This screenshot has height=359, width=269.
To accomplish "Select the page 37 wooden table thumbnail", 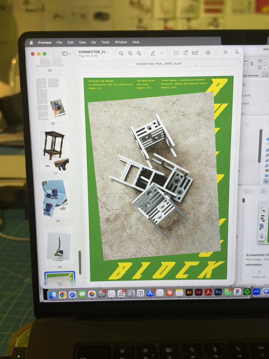I will click(x=55, y=151).
